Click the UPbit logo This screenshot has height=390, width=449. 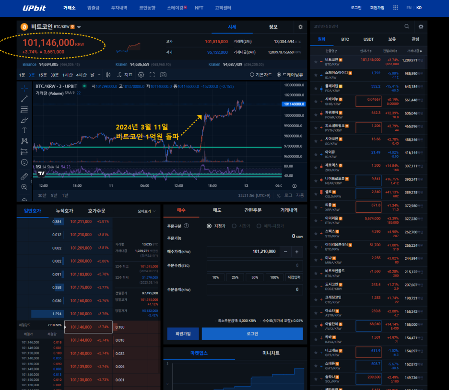(x=34, y=8)
